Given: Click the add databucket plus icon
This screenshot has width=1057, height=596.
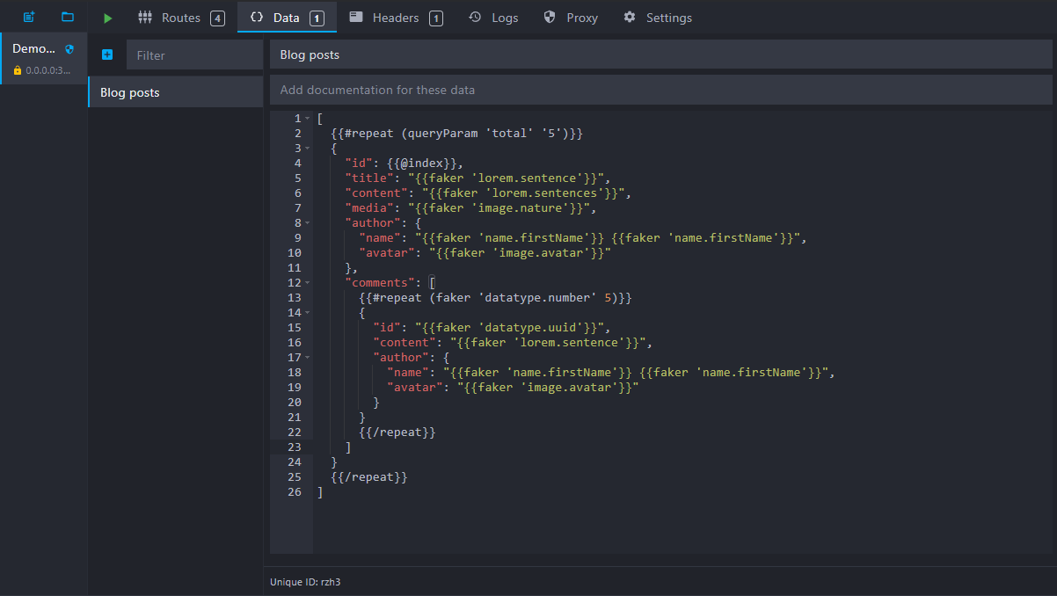Looking at the screenshot, I should [x=107, y=55].
